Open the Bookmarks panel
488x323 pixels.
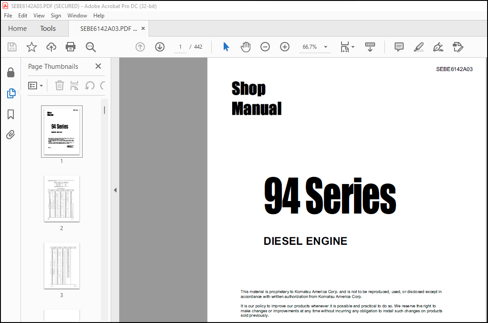pos(11,114)
